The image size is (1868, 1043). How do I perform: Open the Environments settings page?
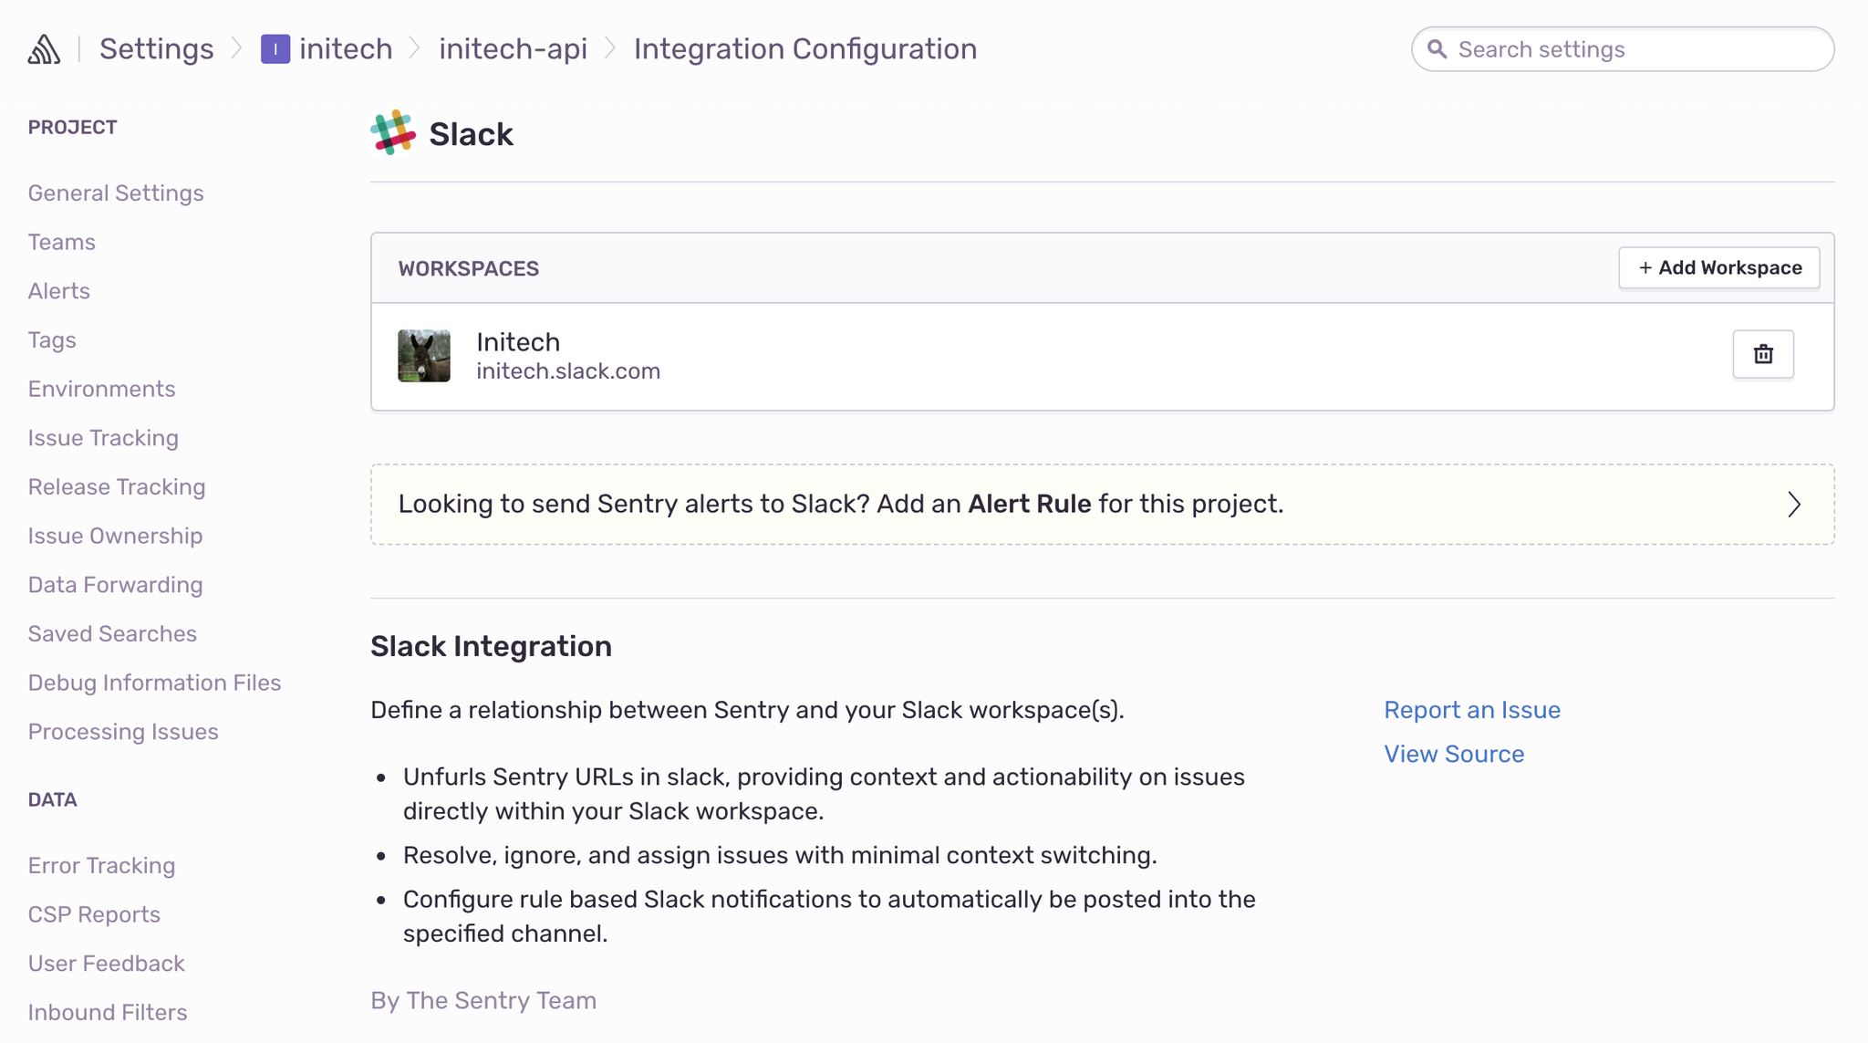[x=101, y=388]
